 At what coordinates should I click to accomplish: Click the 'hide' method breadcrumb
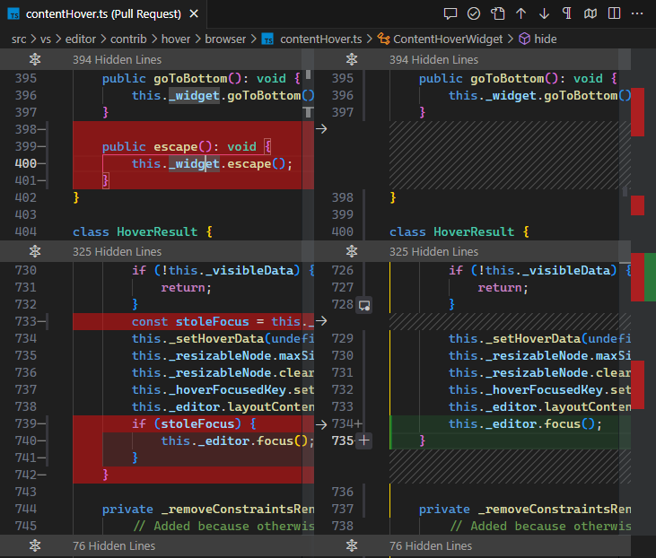point(545,39)
